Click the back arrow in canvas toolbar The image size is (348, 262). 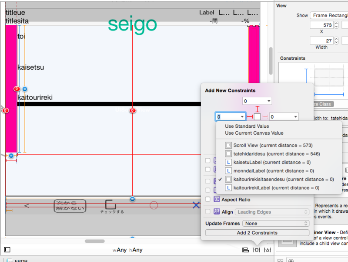coord(27,205)
